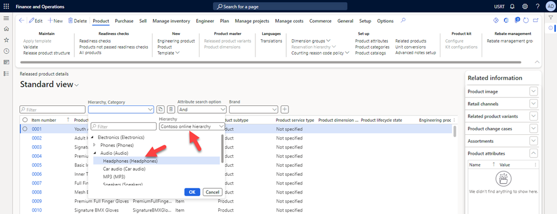Expand the Retail channels section
Screen dimensions: 557x214
point(533,104)
